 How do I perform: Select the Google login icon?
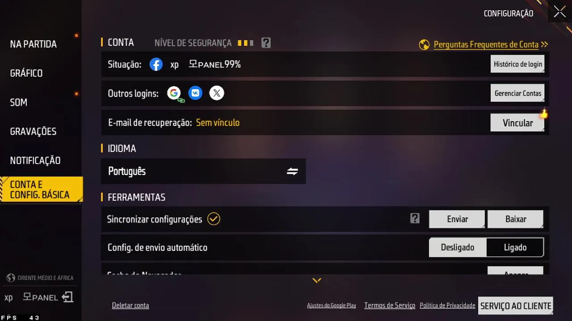coord(174,93)
